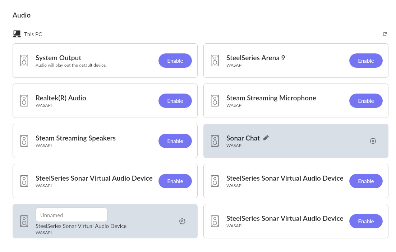Image resolution: width=396 pixels, height=252 pixels.
Task: Open gear settings for the Unnamed device
Action: [x=182, y=221]
